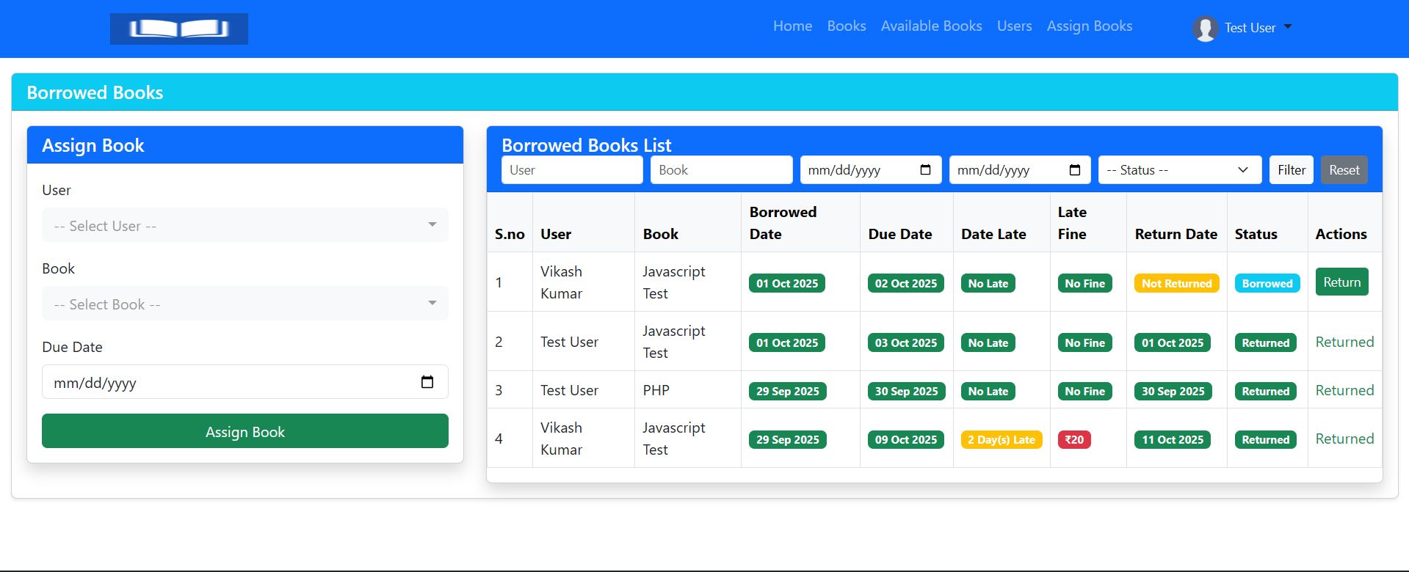Expand the Select User dropdown
1409x572 pixels.
(245, 225)
